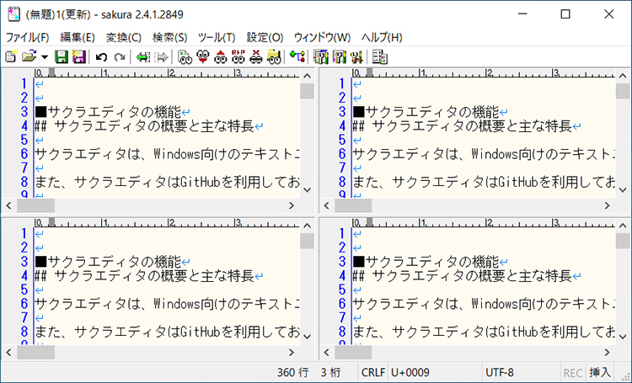The width and height of the screenshot is (632, 383).
Task: Open the 設定(O) menu
Action: [x=265, y=37]
